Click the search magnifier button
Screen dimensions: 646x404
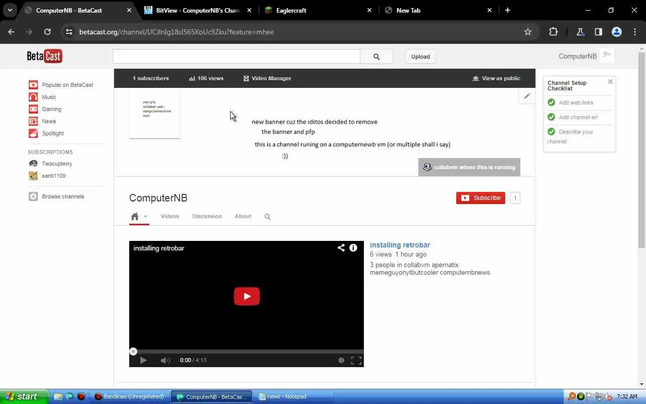tap(376, 57)
